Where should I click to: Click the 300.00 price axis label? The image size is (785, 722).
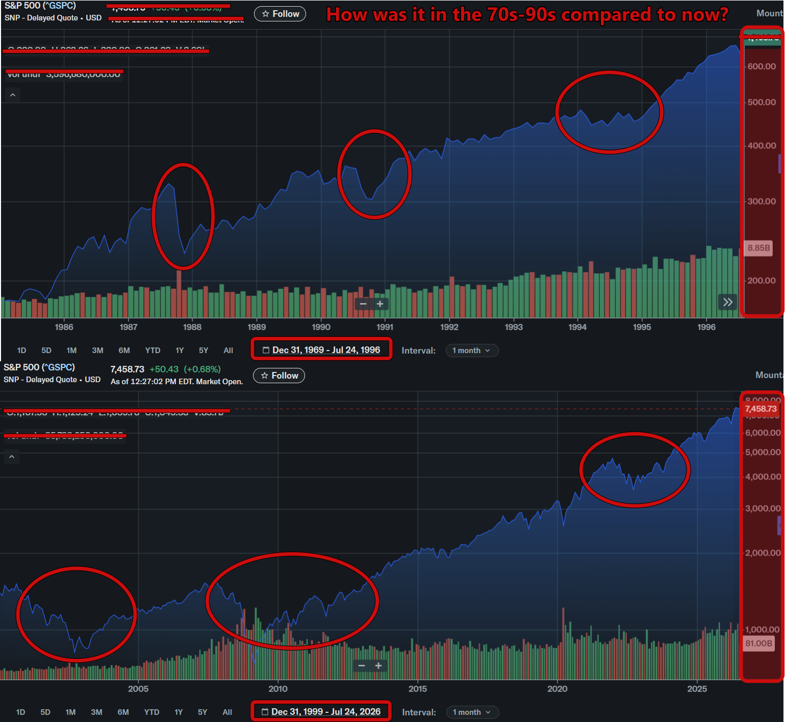click(x=762, y=202)
